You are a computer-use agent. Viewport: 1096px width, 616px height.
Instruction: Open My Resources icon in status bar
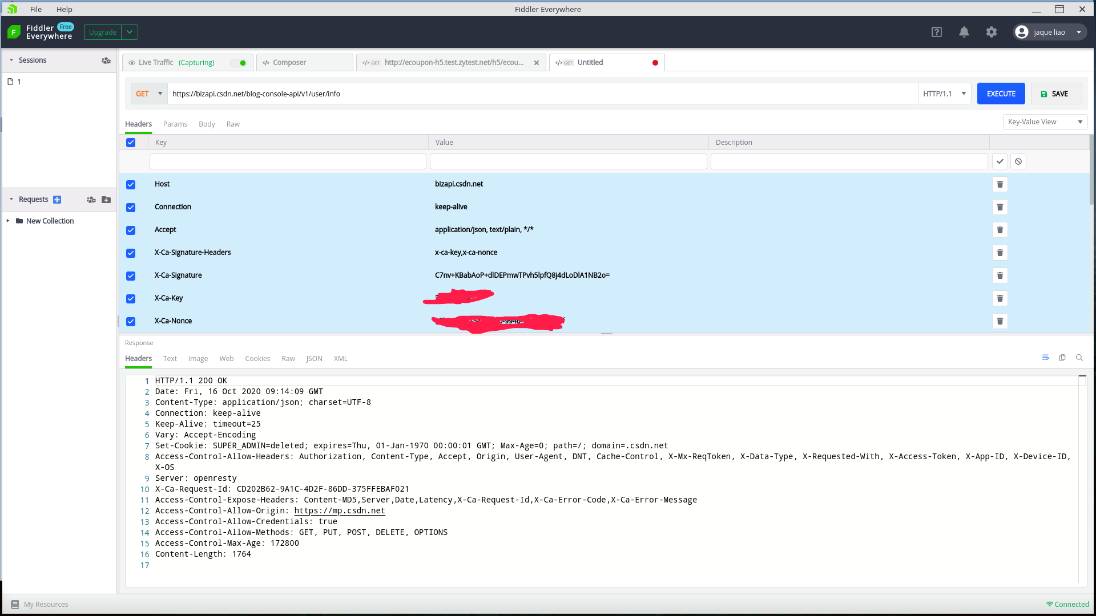[x=15, y=605]
